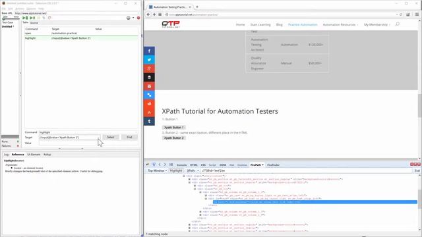The image size is (422, 237).
Task: Click the Find button next to Target
Action: pyautogui.click(x=129, y=137)
